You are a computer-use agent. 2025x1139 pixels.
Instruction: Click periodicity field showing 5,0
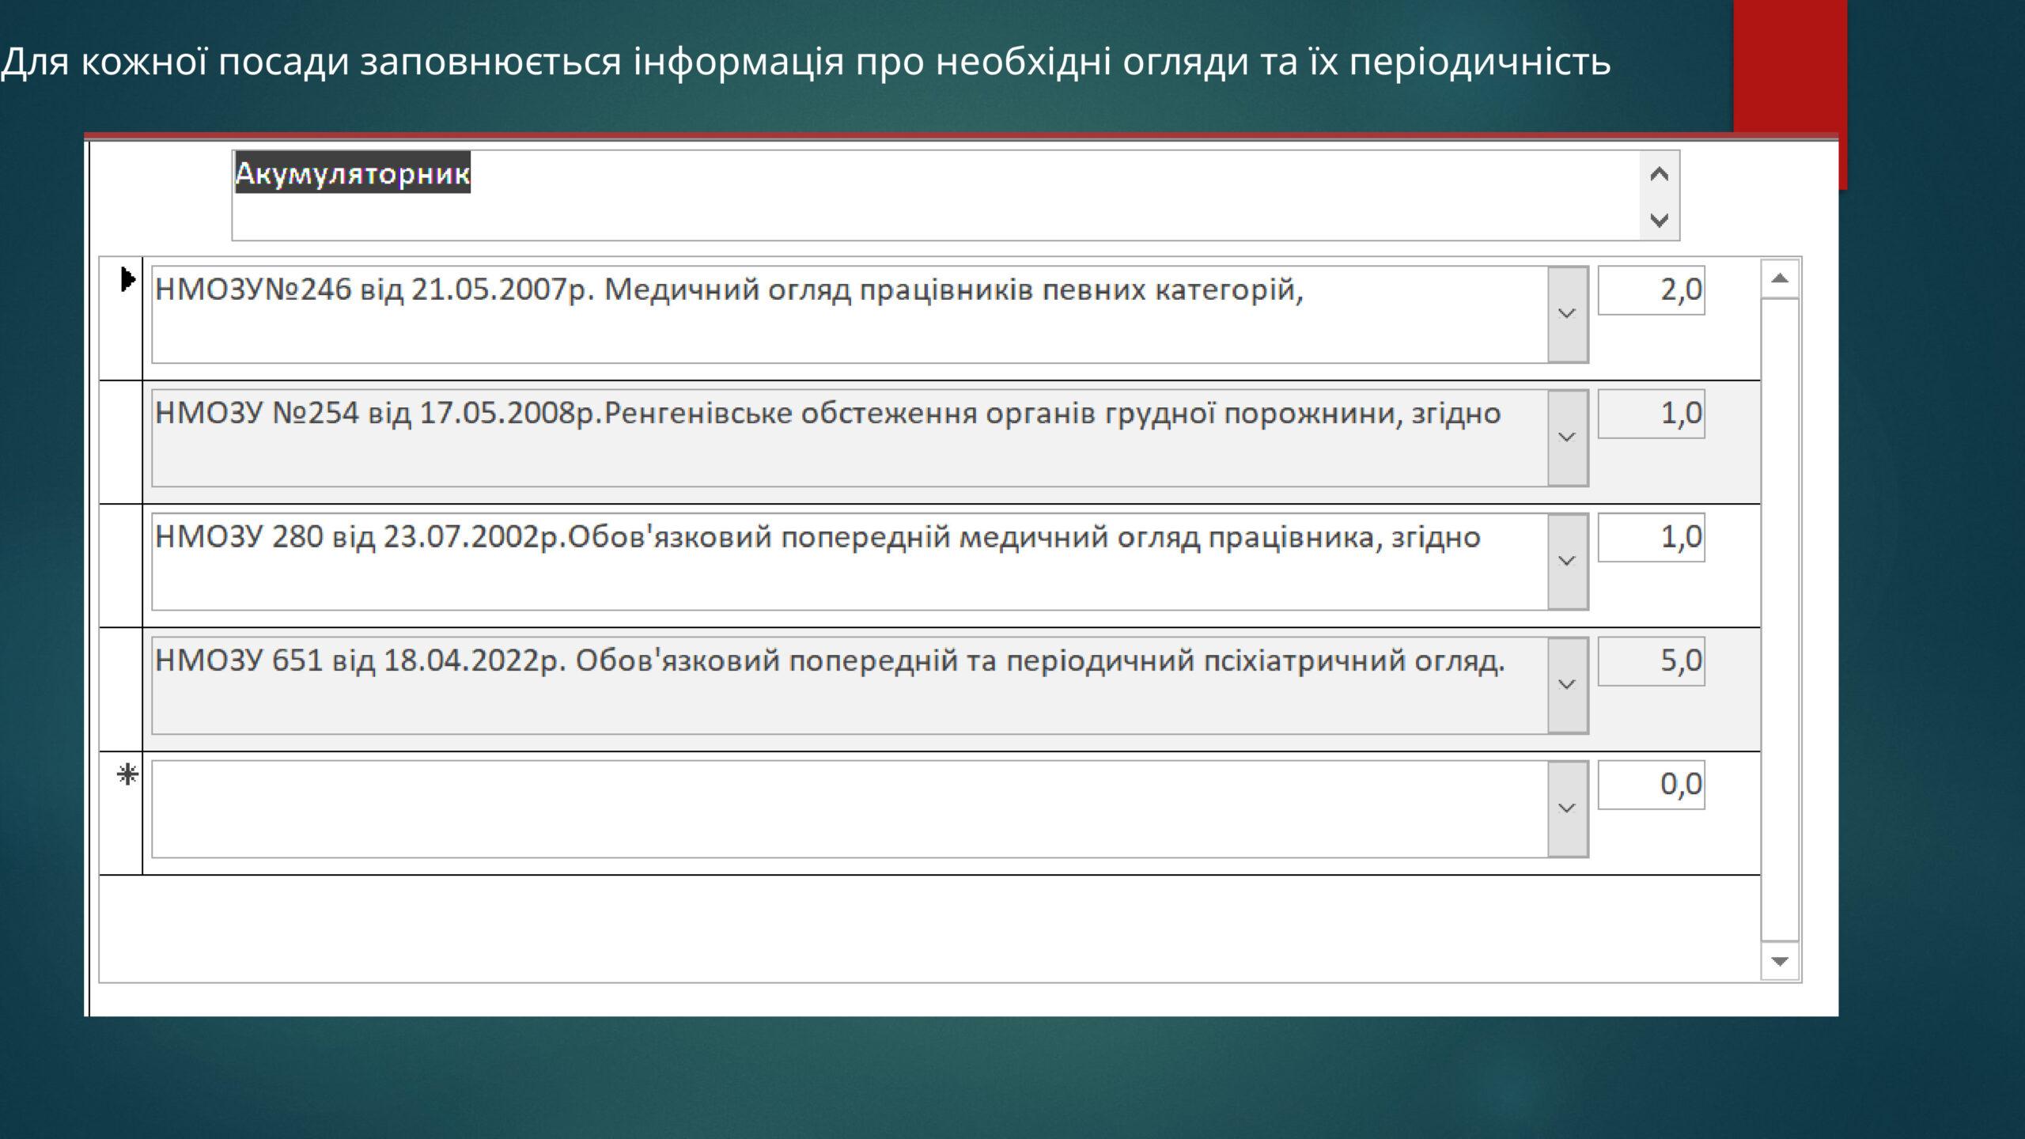1651,661
